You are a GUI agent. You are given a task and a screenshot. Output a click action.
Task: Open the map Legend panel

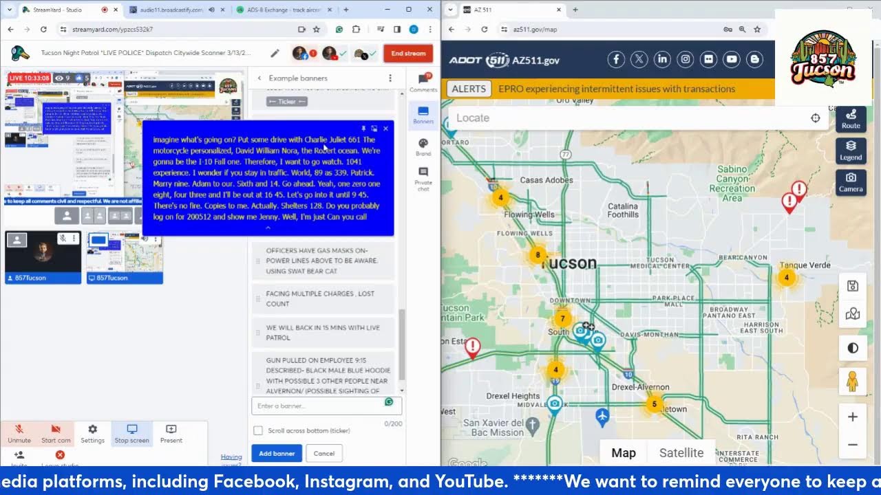click(851, 151)
